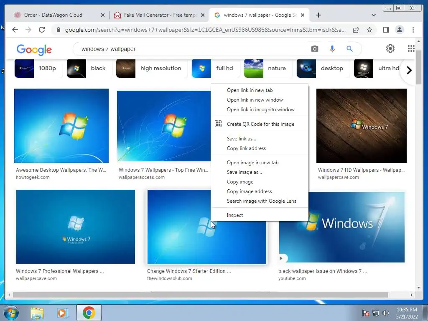Select Create QR Code for this image
The height and width of the screenshot is (321, 428).
pyautogui.click(x=260, y=124)
